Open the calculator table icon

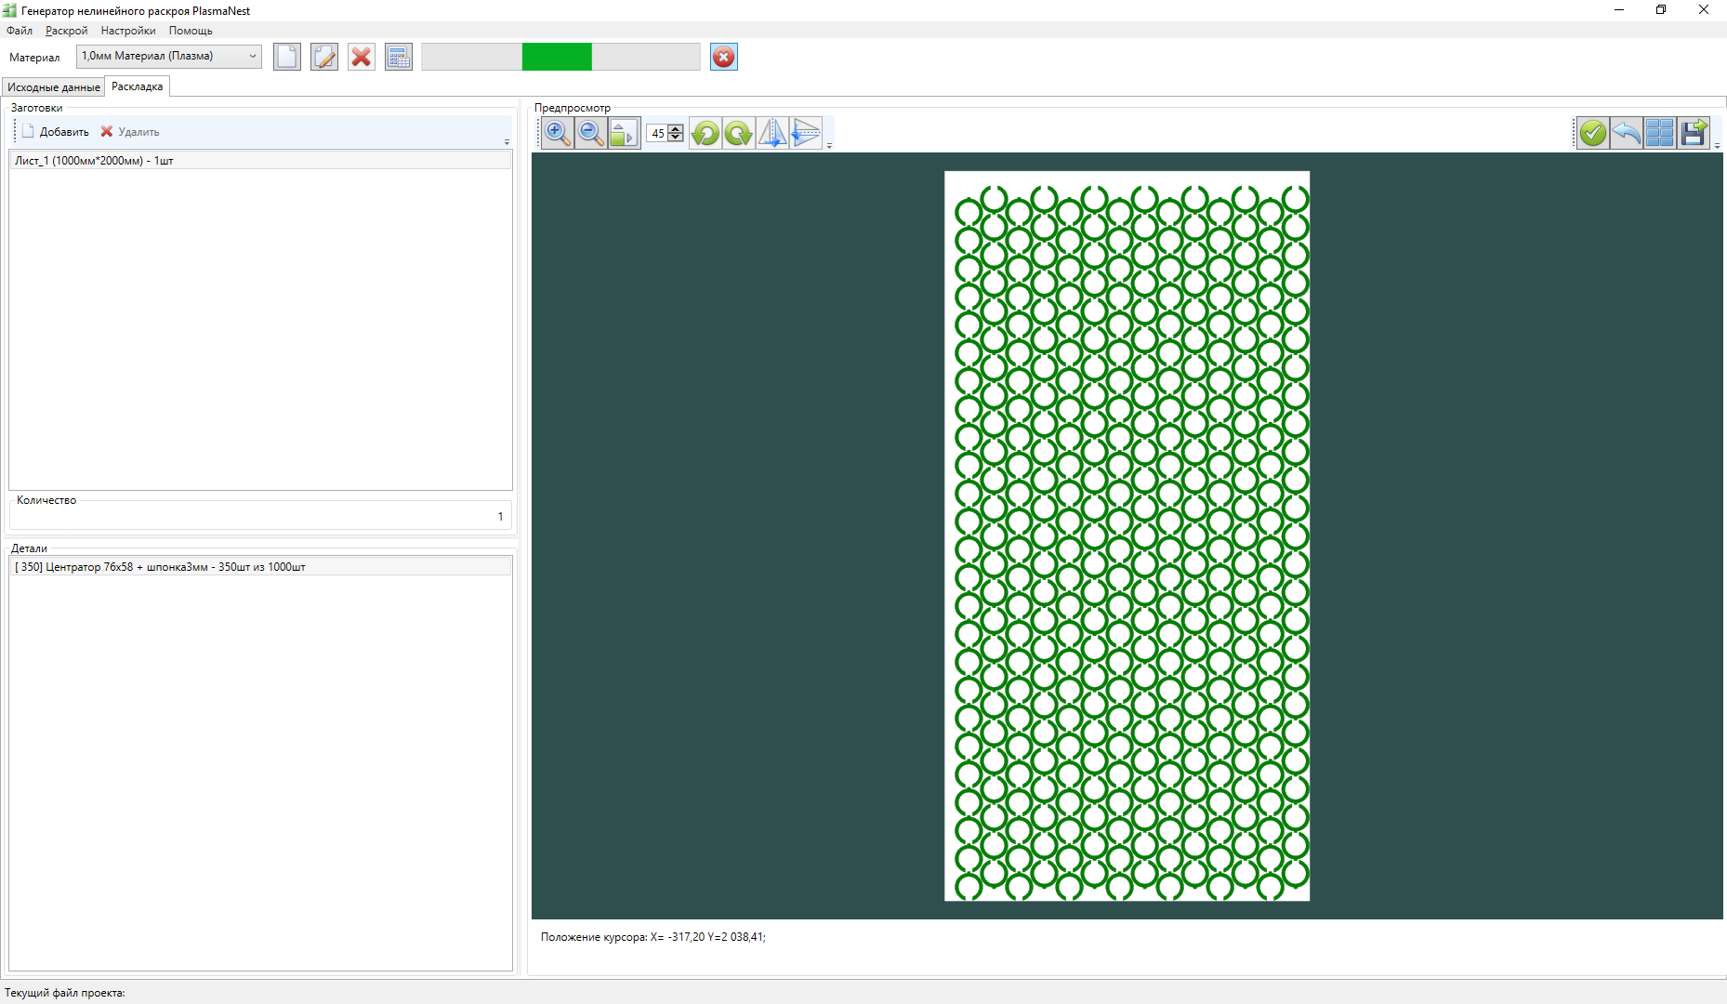[399, 57]
